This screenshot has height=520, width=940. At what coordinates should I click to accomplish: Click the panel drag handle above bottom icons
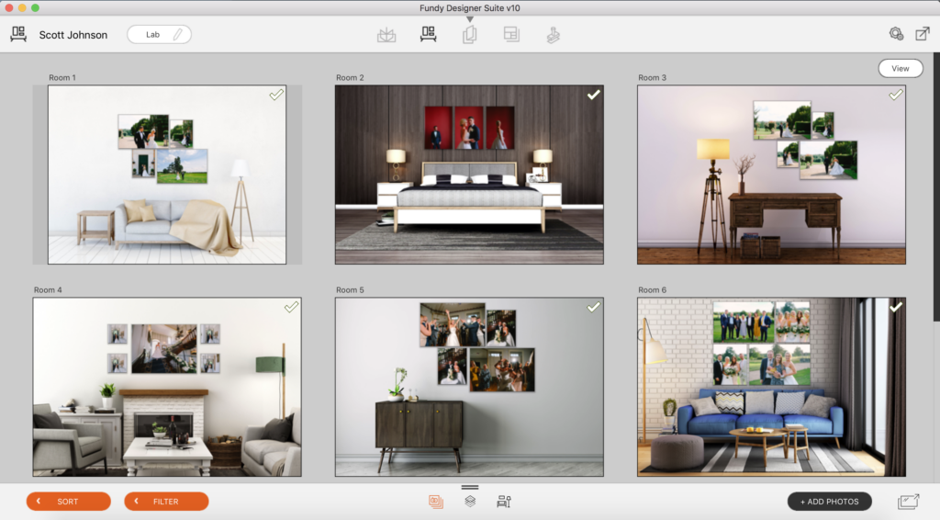click(x=470, y=487)
